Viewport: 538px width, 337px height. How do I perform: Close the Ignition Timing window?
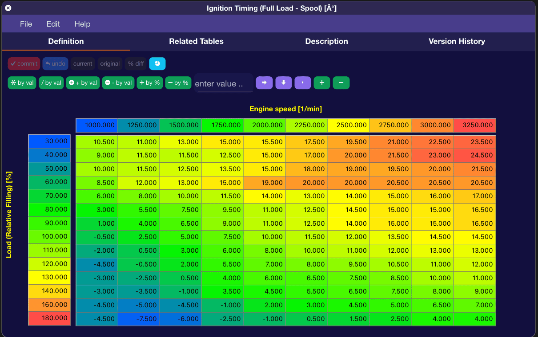(8, 8)
